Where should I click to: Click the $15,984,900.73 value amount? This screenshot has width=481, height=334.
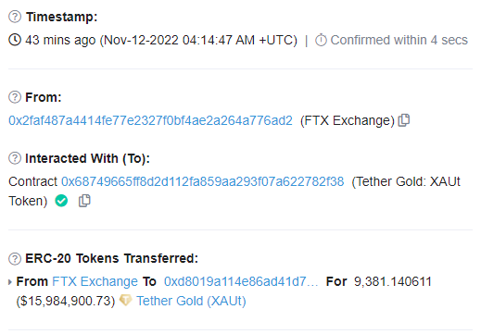66,301
